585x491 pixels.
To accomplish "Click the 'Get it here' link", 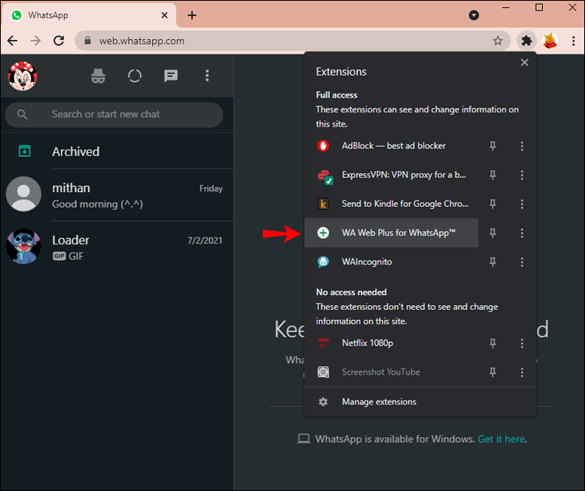I will (502, 439).
